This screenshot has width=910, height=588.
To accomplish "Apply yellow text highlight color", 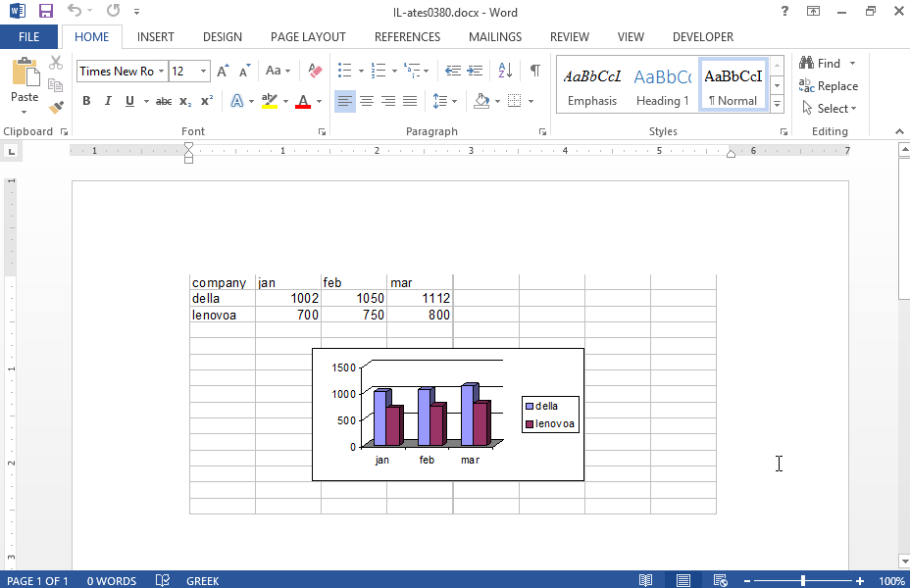I will pos(269,102).
